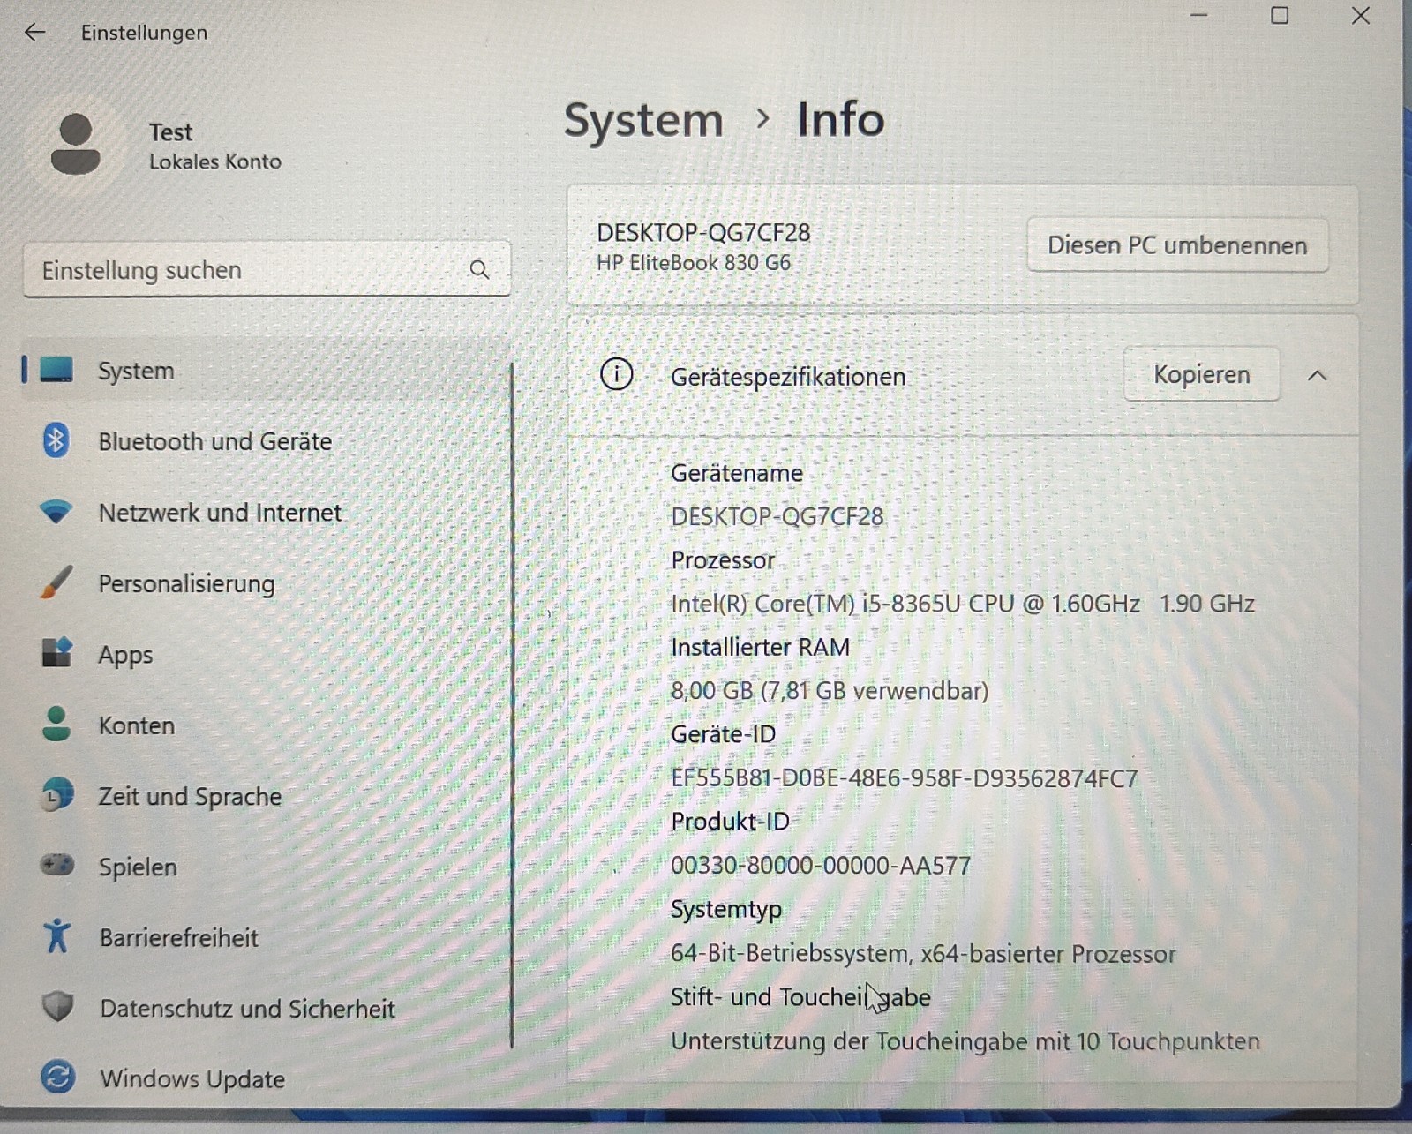Image resolution: width=1412 pixels, height=1134 pixels.
Task: Click Produkt-ID value 00330-80000-00000-AA577
Action: click(x=821, y=865)
